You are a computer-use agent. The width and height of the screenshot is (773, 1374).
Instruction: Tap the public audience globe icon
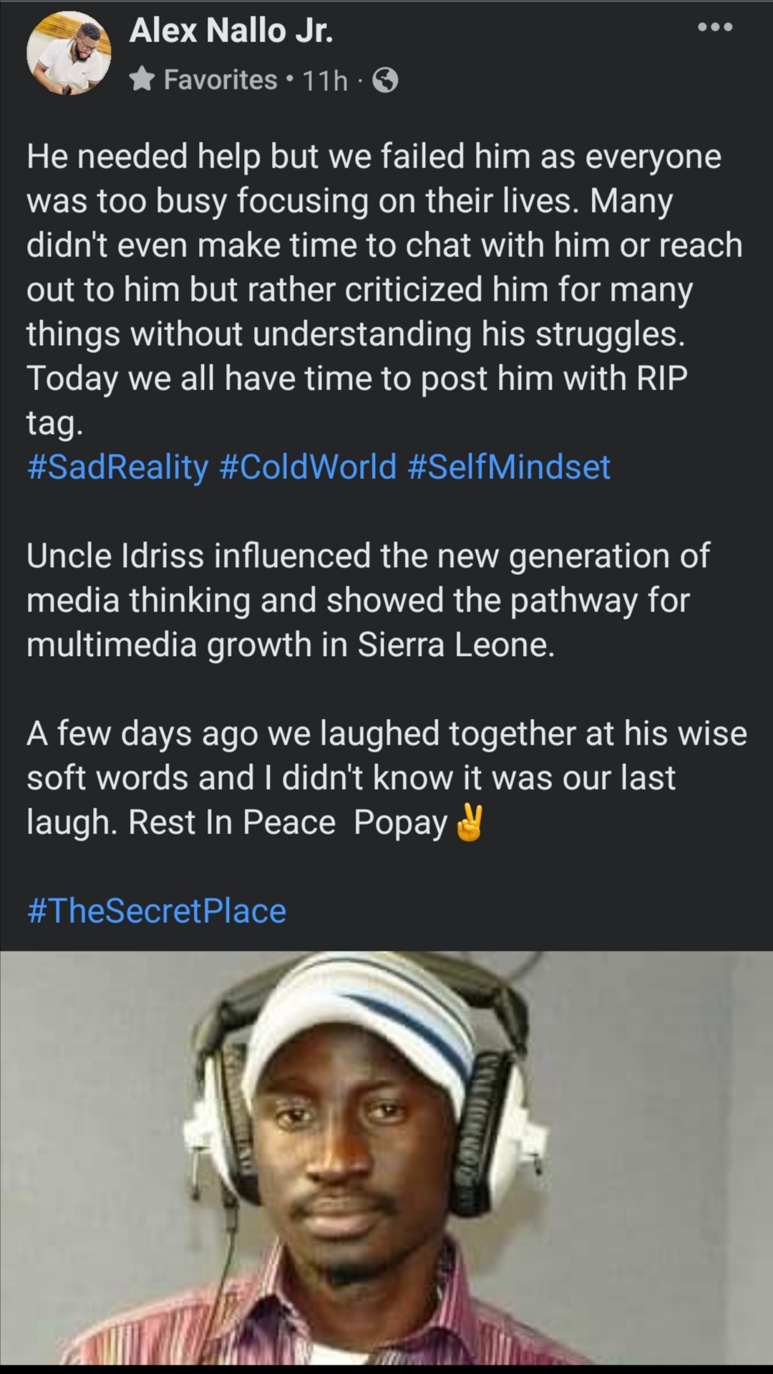(386, 80)
